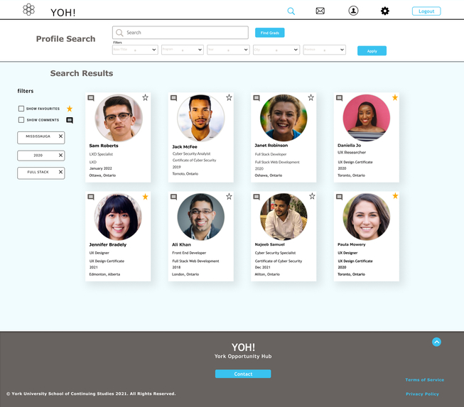Click the footer Contact button
This screenshot has width=464, height=407.
point(243,374)
